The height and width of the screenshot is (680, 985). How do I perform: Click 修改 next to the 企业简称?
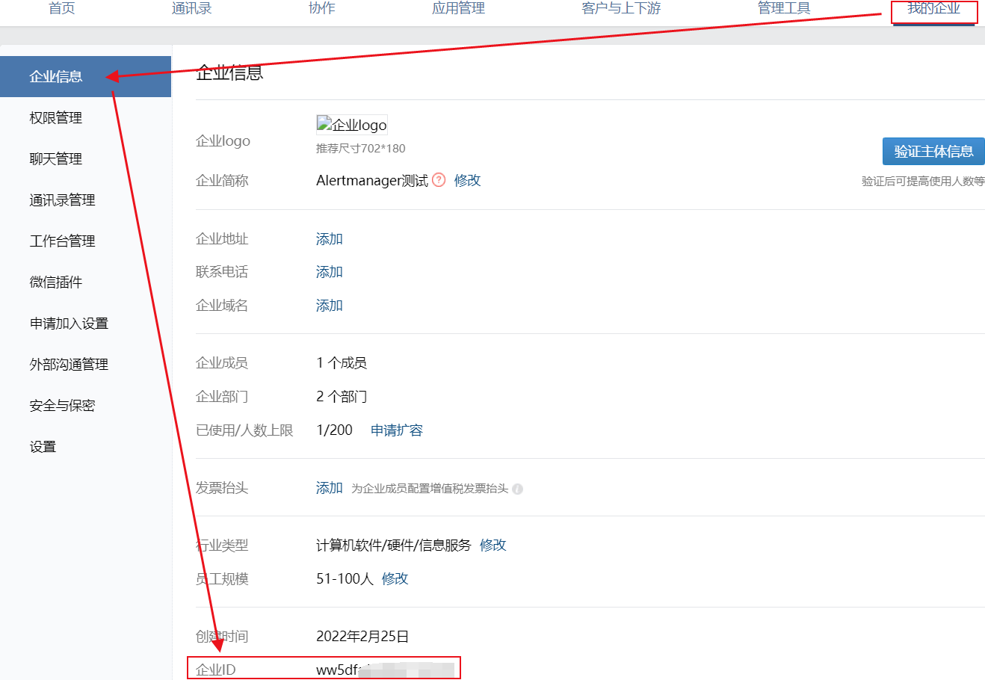(468, 180)
